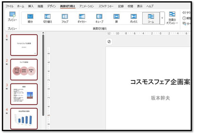Choose the 扉 transition effect
Image resolution: width=197 pixels, height=133 pixels.
(x=117, y=18)
